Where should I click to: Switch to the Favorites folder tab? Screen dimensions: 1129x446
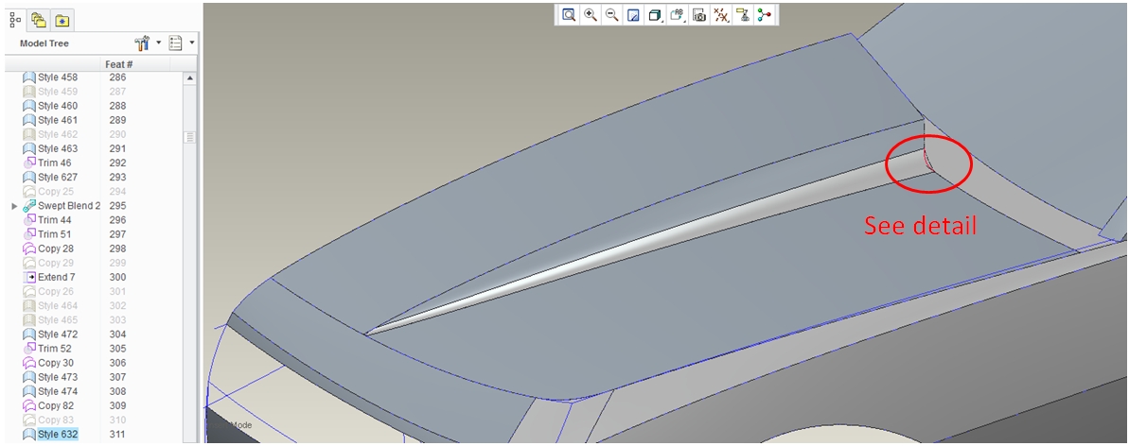[x=62, y=20]
